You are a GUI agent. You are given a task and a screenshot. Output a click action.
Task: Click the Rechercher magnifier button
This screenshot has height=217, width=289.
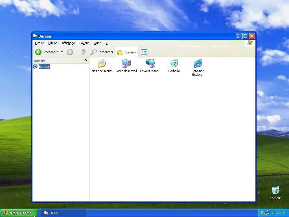(x=102, y=52)
